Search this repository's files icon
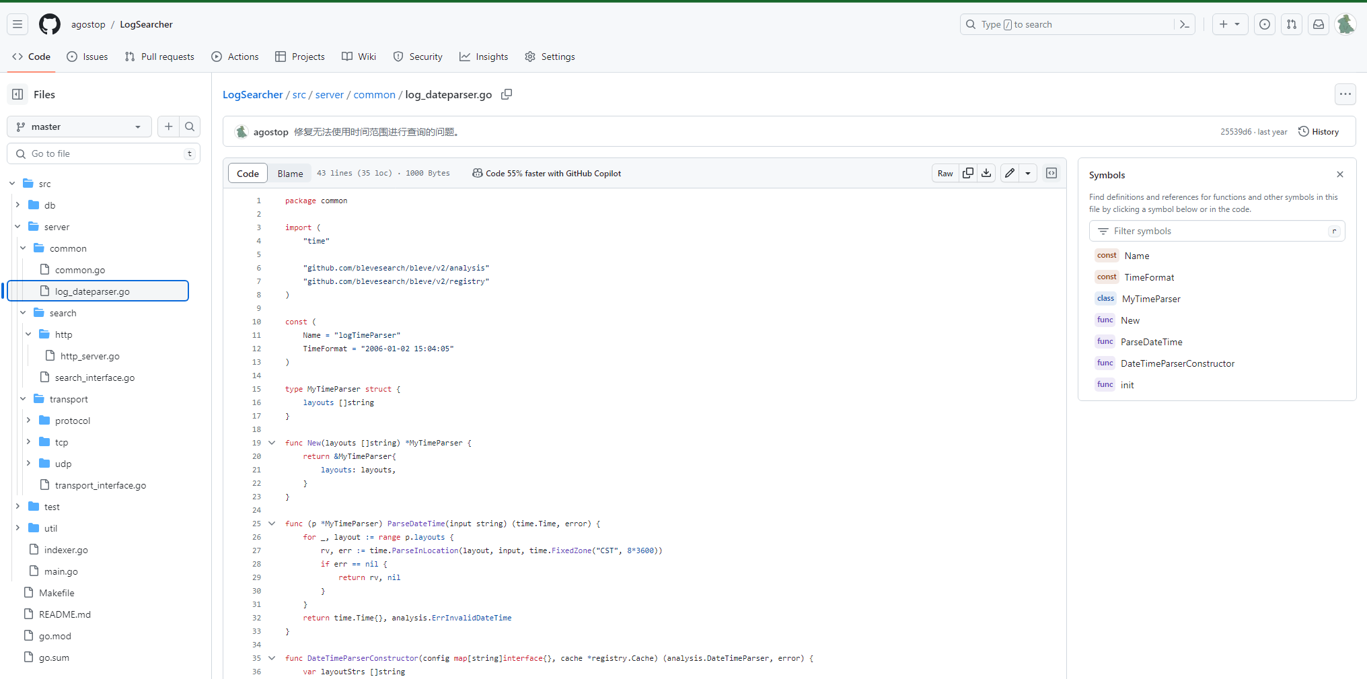Viewport: 1367px width, 679px height. (x=190, y=127)
